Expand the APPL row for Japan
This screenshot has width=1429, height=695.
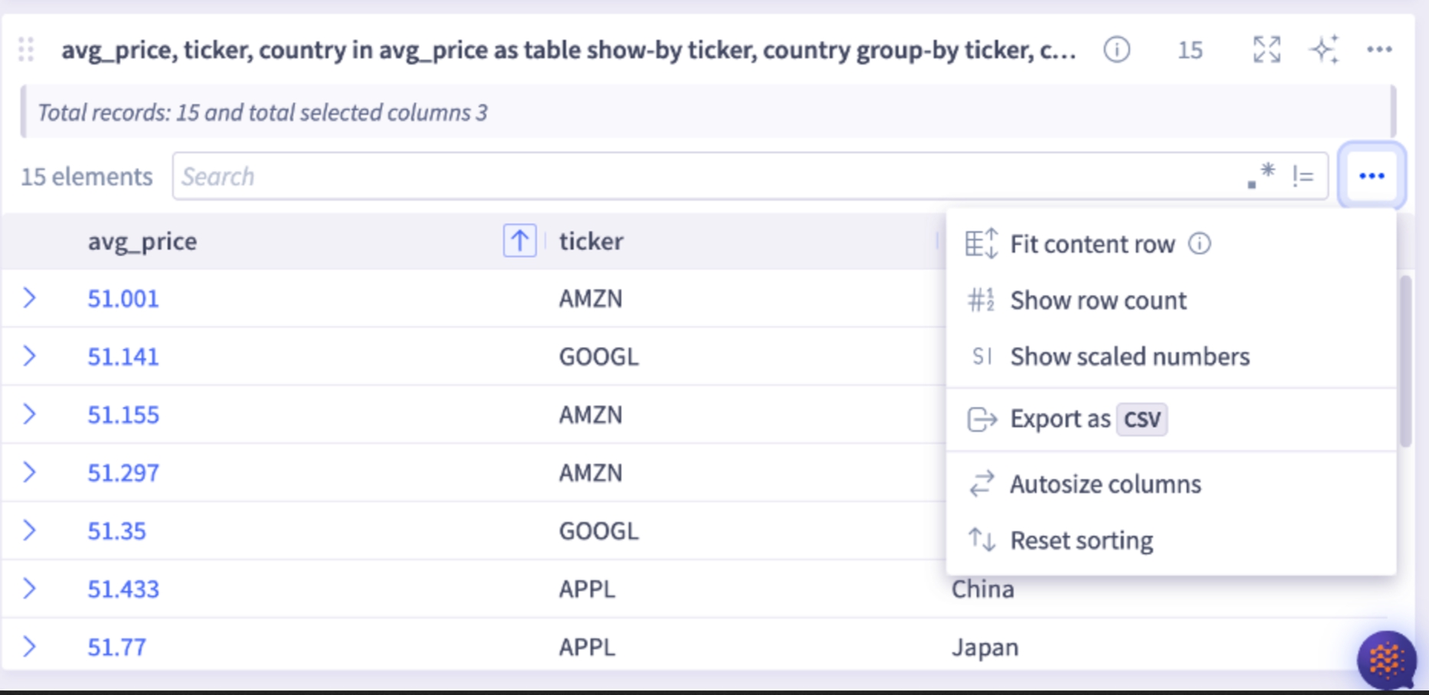click(x=31, y=647)
